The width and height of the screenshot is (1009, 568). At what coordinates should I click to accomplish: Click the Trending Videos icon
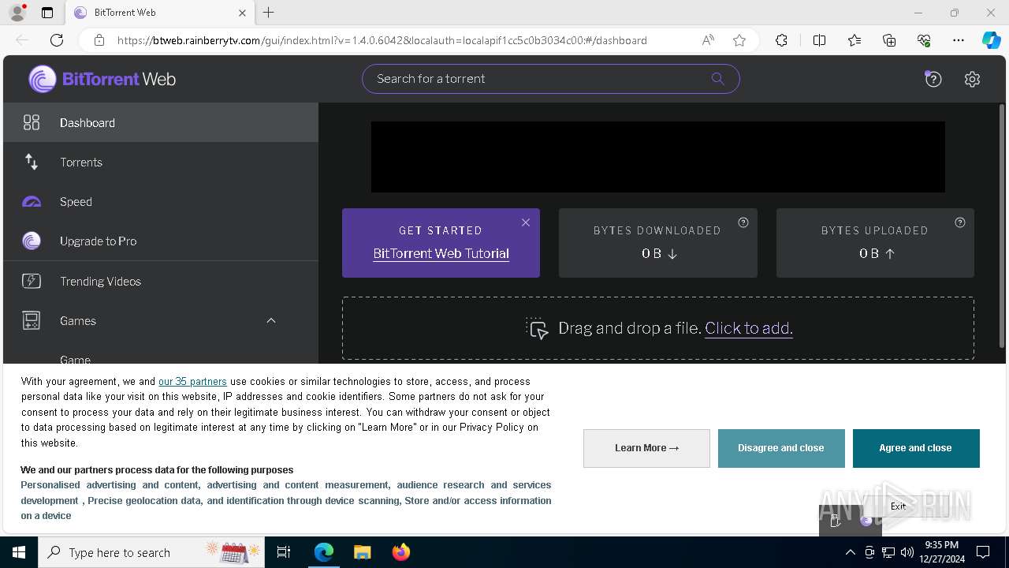pyautogui.click(x=32, y=281)
